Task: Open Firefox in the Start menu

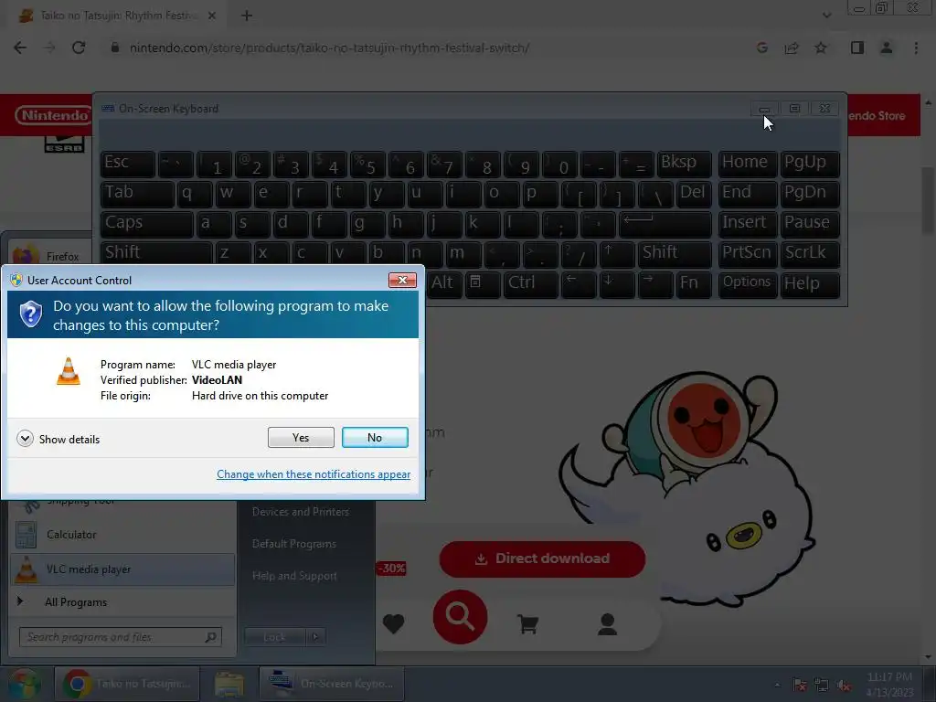Action: click(51, 256)
